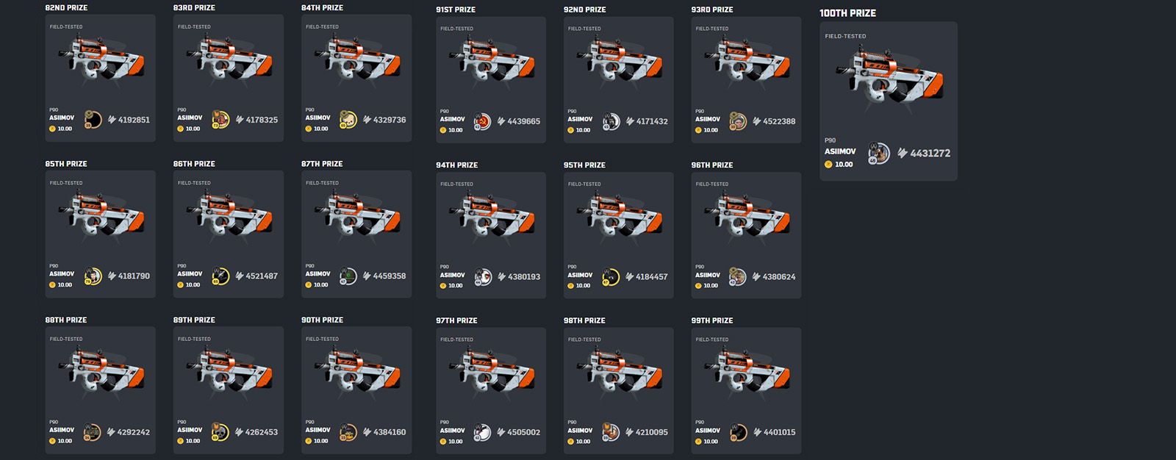This screenshot has height=460, width=1176.
Task: Open the large P90 image in the 100th prize card
Action: pyautogui.click(x=889, y=79)
